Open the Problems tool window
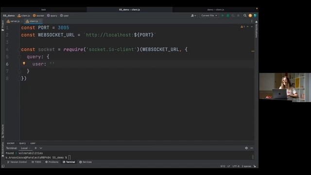 click(x=52, y=162)
